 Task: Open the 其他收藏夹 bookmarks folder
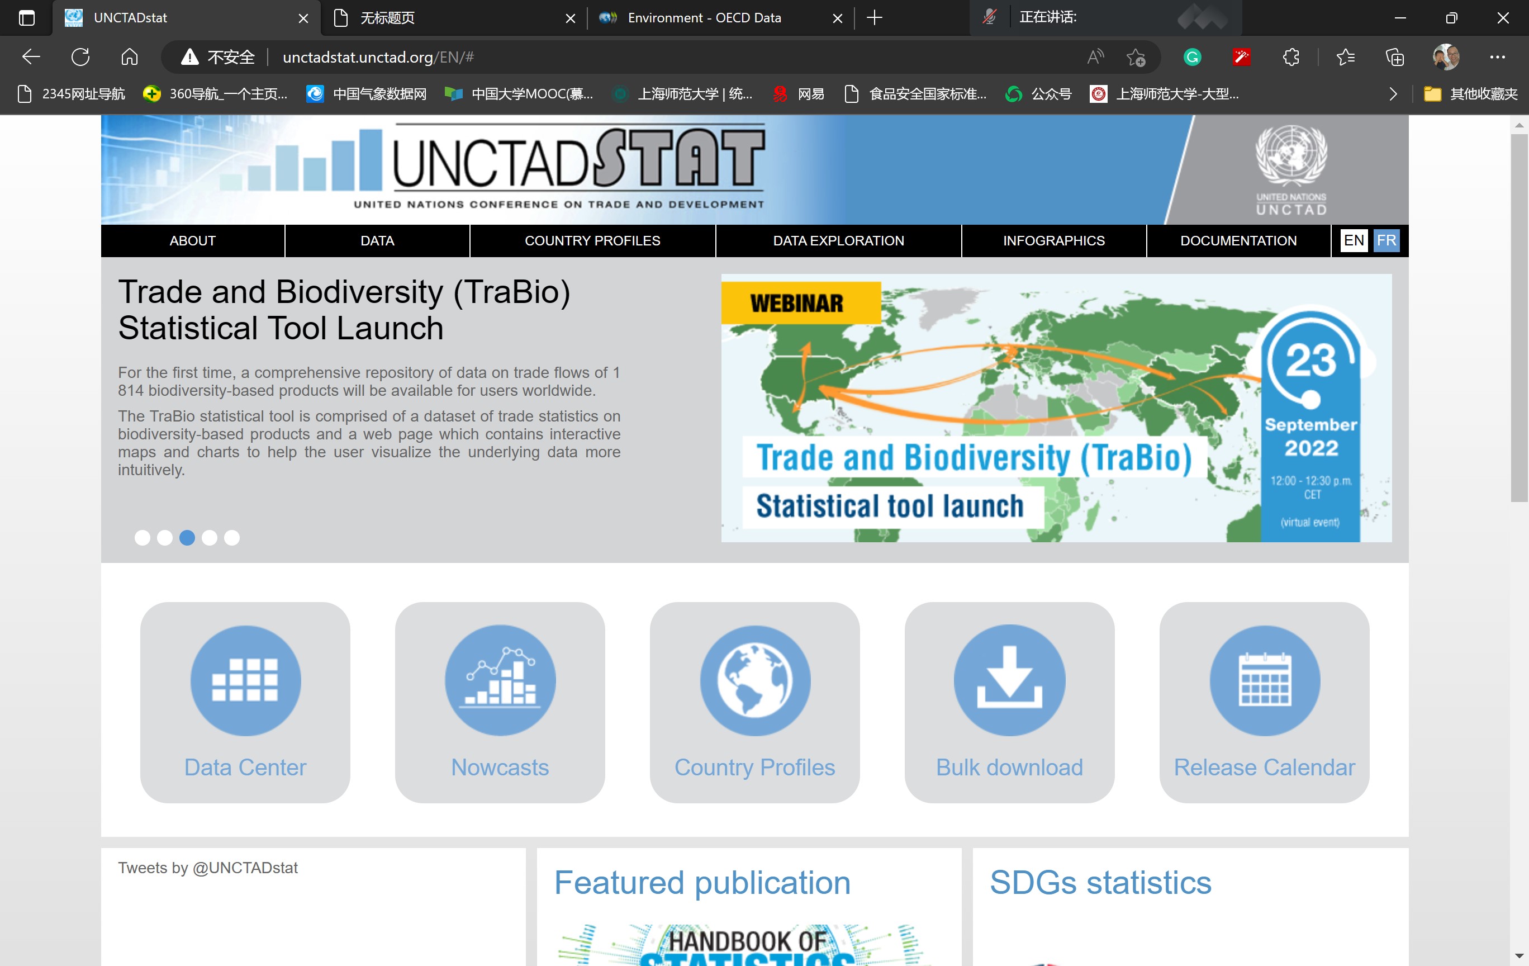tap(1470, 94)
